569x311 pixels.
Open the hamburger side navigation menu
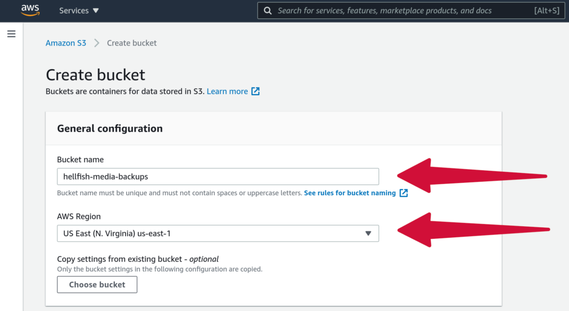[x=11, y=34]
